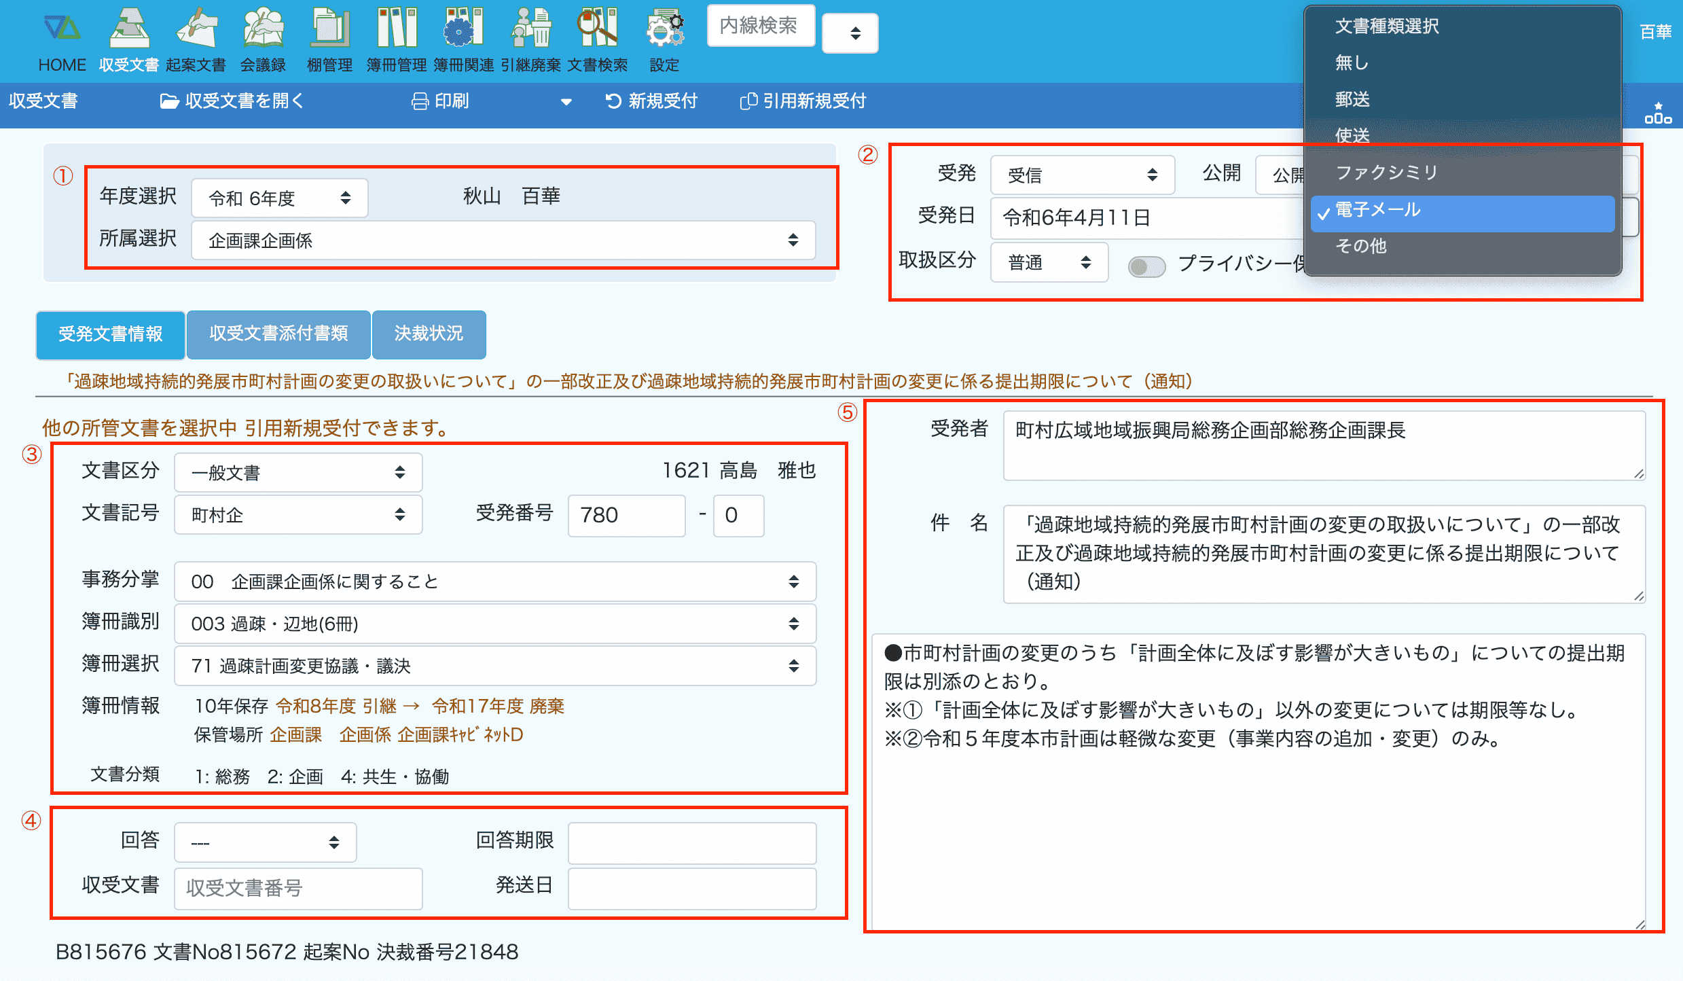Click the 引継廃棄 trash icon
Viewport: 1683px width, 981px height.
pos(531,31)
